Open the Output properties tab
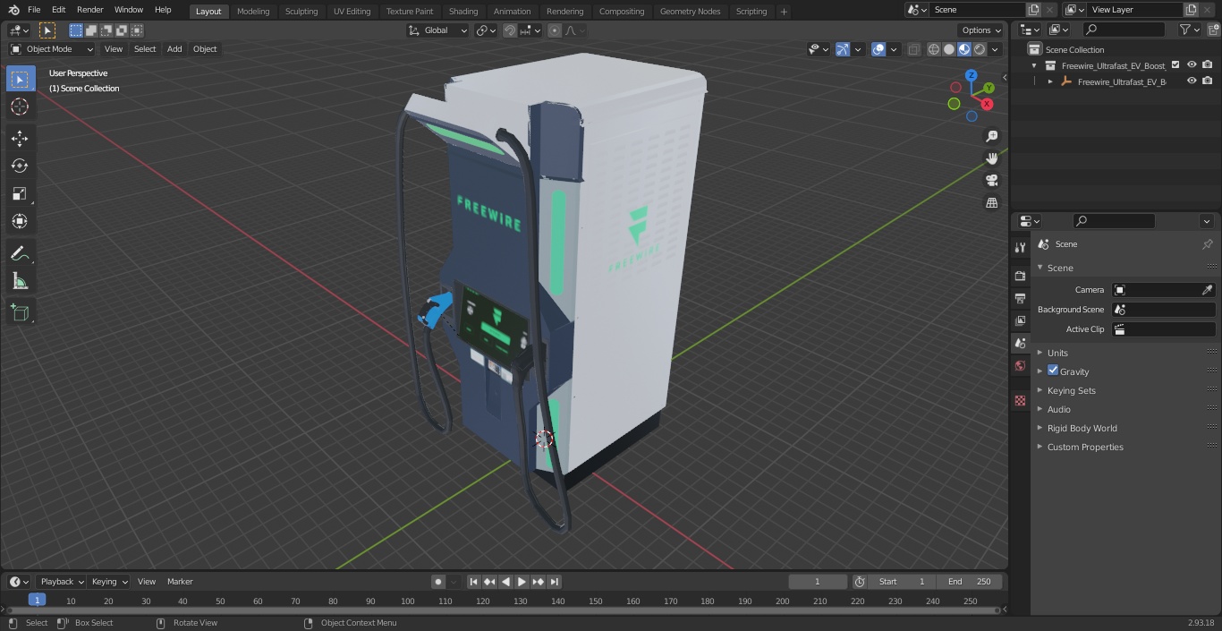The width and height of the screenshot is (1222, 631). tap(1020, 298)
